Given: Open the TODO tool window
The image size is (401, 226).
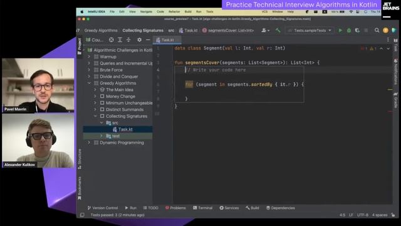Looking at the screenshot, I should [x=150, y=208].
